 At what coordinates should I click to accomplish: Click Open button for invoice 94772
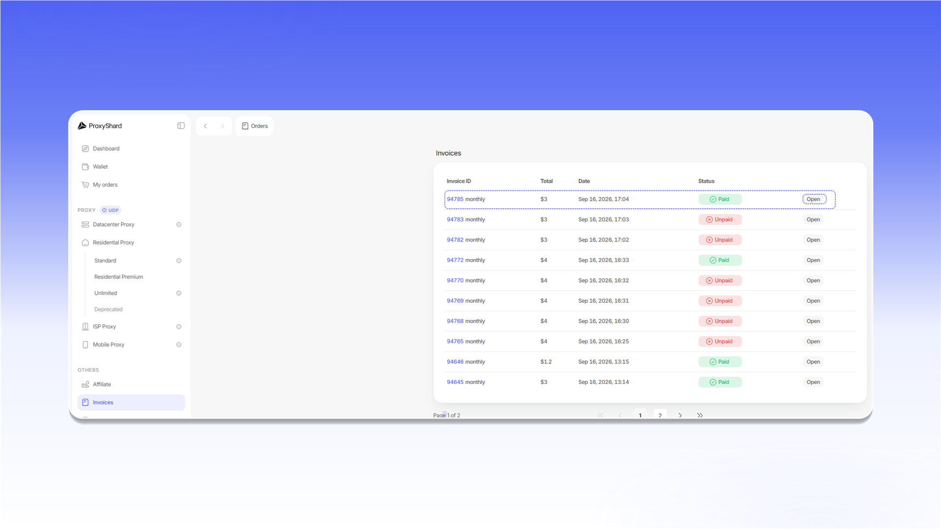pyautogui.click(x=813, y=260)
